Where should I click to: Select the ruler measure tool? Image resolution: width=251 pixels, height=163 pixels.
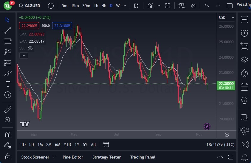[x=8, y=109]
